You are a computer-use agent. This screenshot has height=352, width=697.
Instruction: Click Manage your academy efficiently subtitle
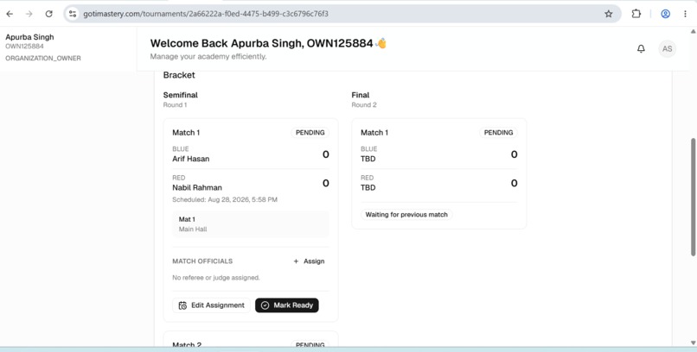(x=208, y=56)
